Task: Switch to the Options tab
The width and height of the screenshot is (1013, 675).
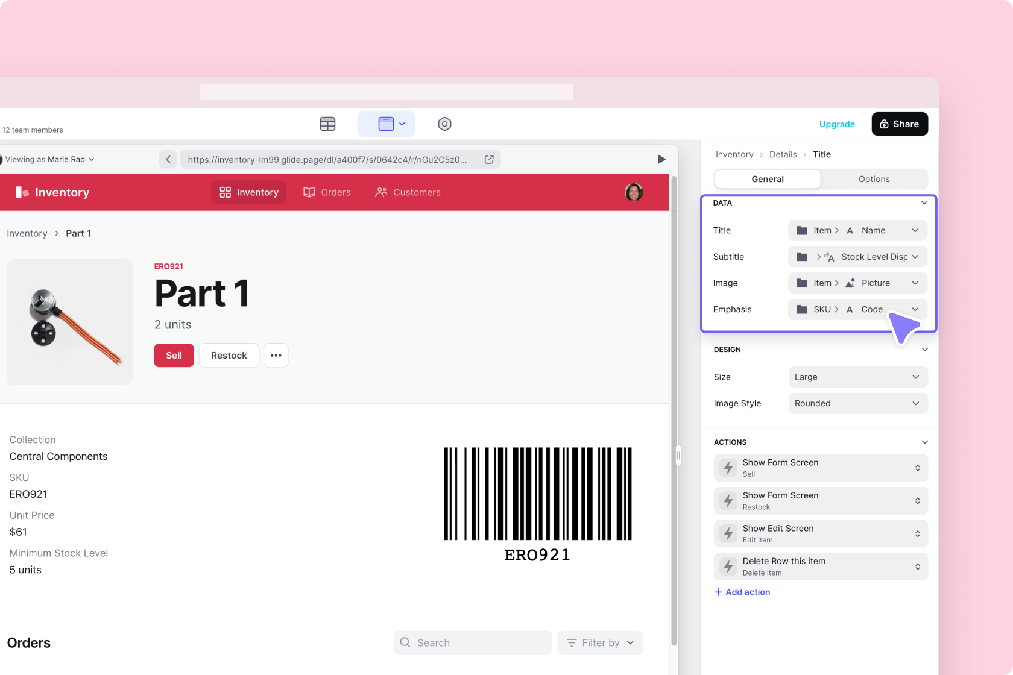Action: click(874, 179)
